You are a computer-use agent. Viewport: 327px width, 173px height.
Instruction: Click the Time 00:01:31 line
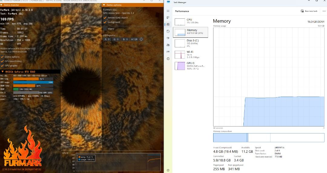point(14,29)
